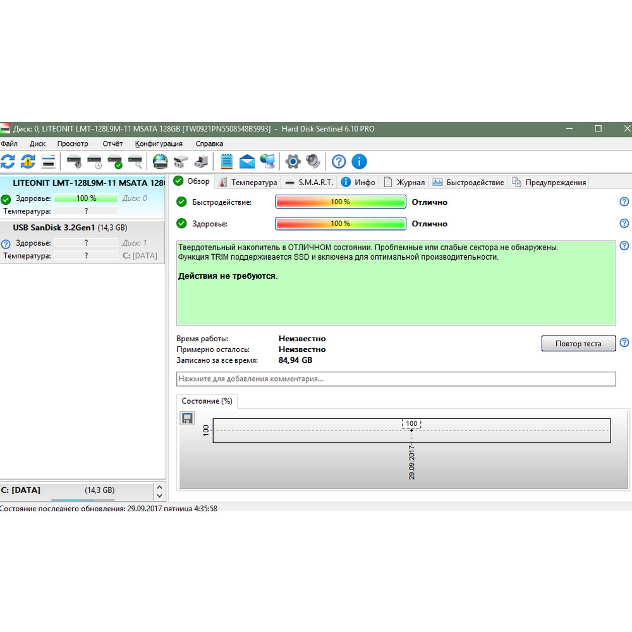Select the USB SanDisk 3.2Gen1 disk
The image size is (632, 632).
[x=70, y=228]
